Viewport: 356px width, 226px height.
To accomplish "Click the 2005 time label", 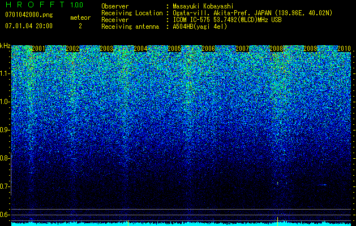I will [x=174, y=49].
